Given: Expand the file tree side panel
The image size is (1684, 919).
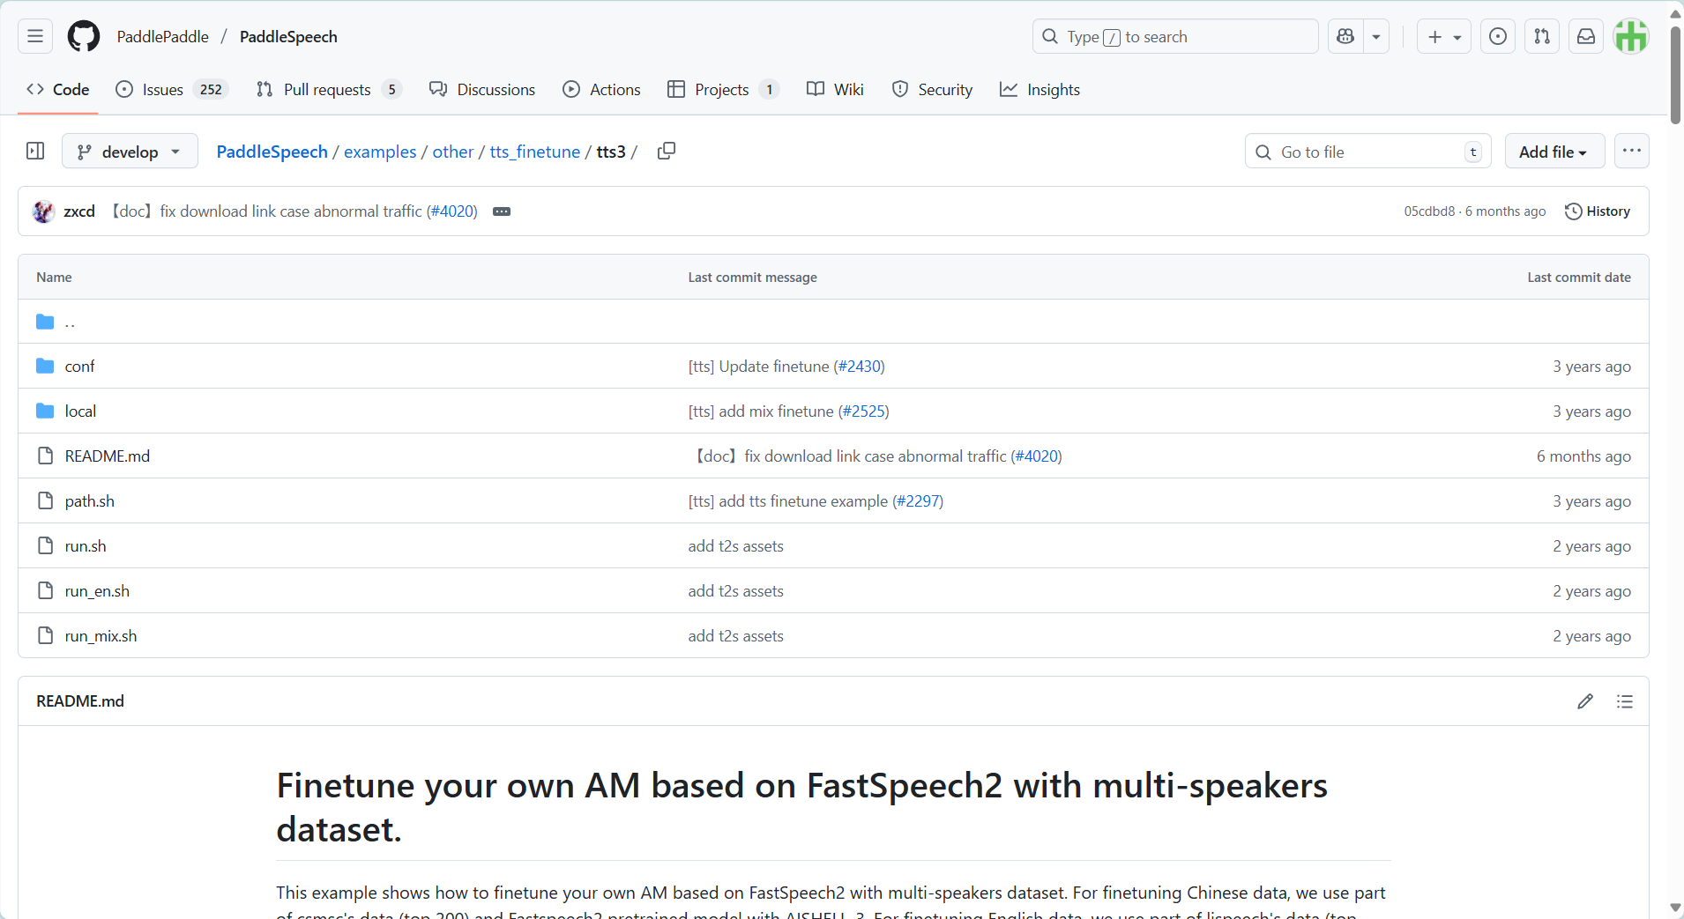Looking at the screenshot, I should point(35,151).
